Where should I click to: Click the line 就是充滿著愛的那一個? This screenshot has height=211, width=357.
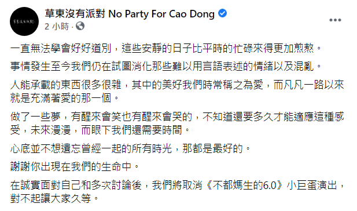coord(65,99)
